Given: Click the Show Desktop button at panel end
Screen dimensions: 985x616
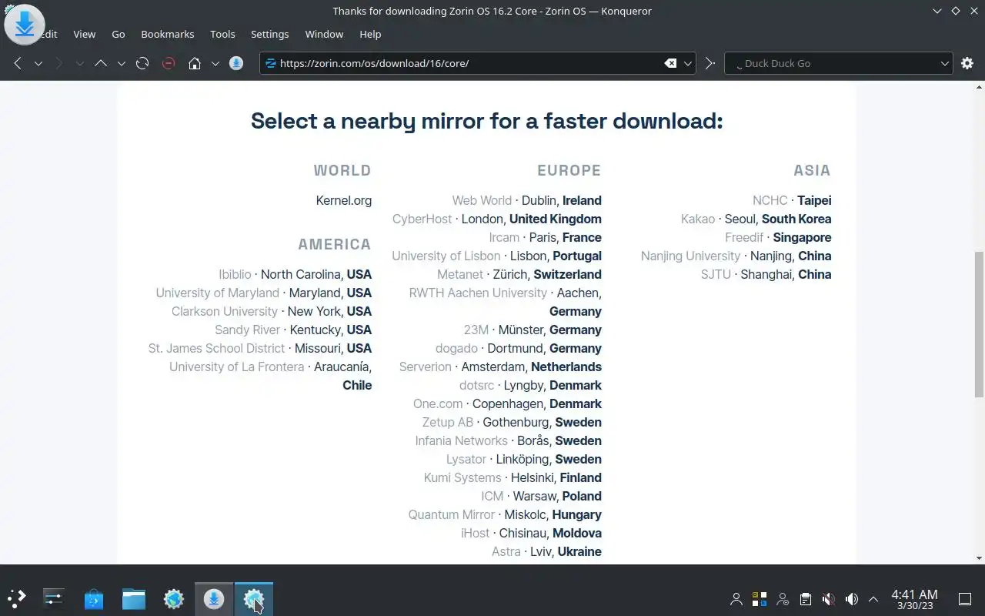Looking at the screenshot, I should 964,598.
